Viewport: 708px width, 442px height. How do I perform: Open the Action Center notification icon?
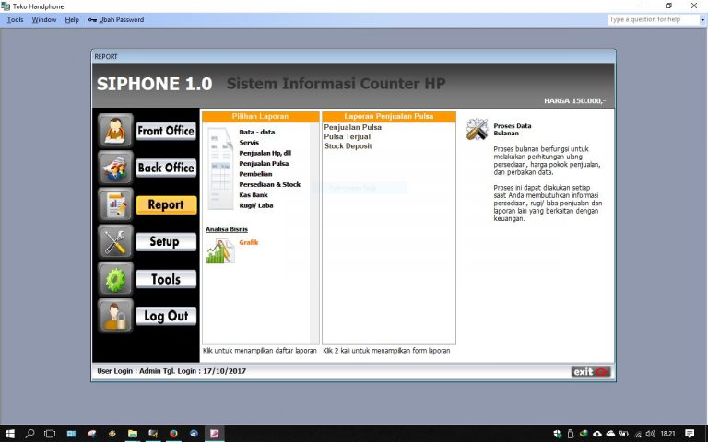point(690,434)
